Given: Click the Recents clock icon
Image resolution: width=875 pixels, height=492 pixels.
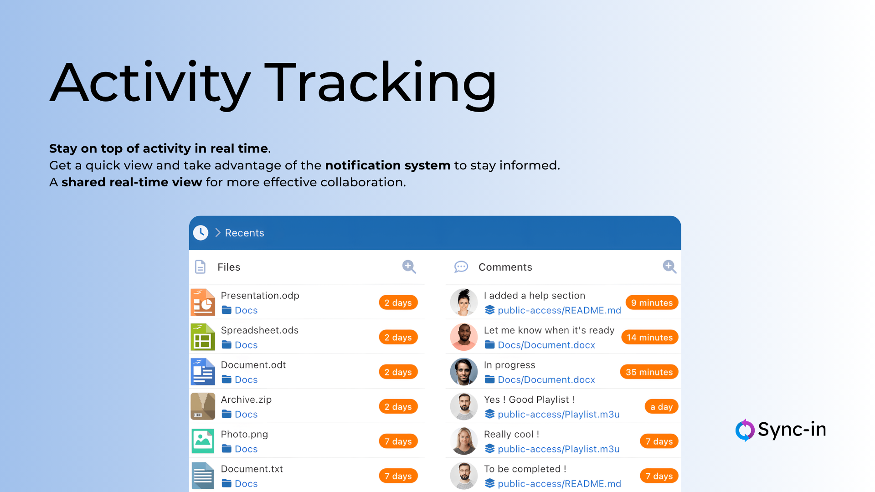Looking at the screenshot, I should point(201,233).
